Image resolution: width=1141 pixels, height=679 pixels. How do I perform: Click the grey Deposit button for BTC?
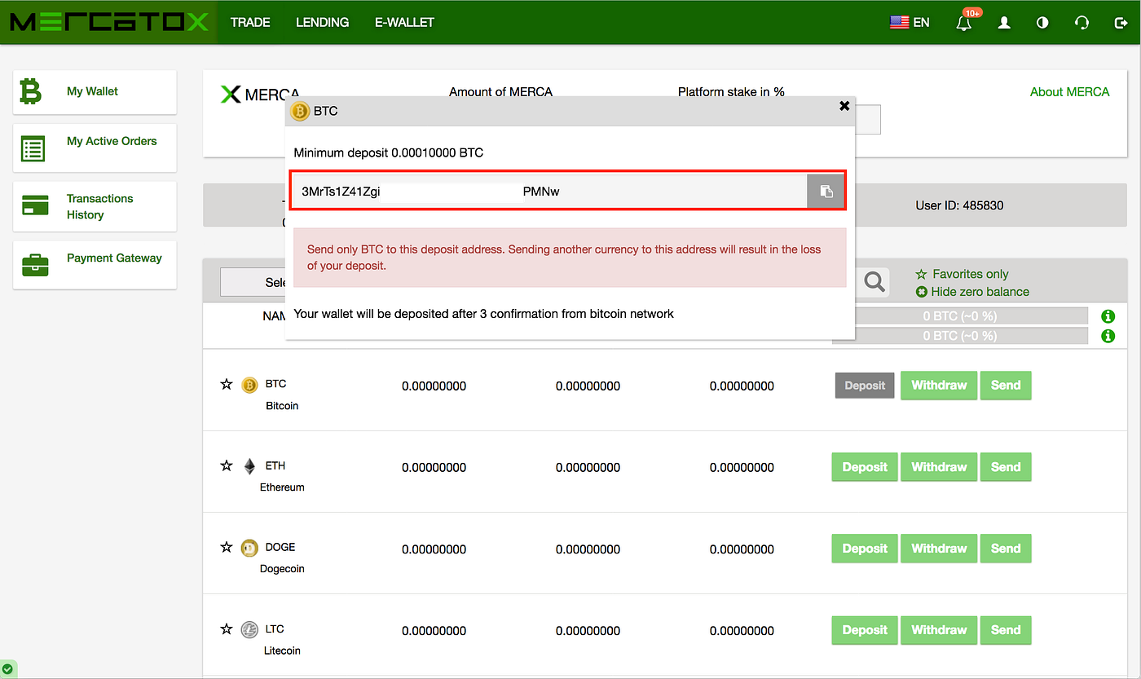[865, 386]
